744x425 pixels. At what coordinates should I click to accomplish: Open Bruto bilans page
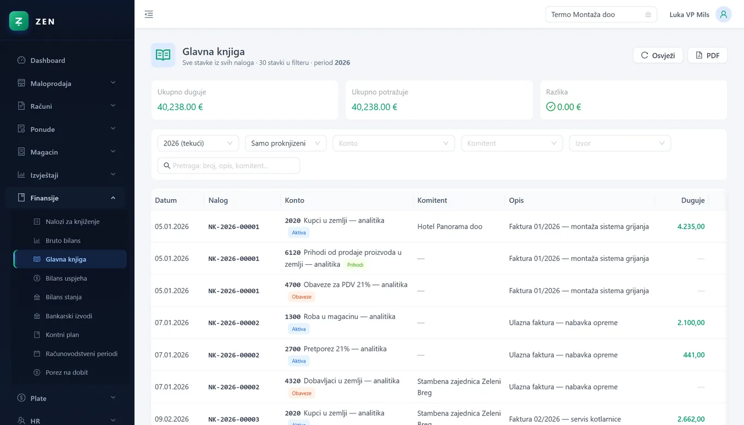(x=70, y=241)
